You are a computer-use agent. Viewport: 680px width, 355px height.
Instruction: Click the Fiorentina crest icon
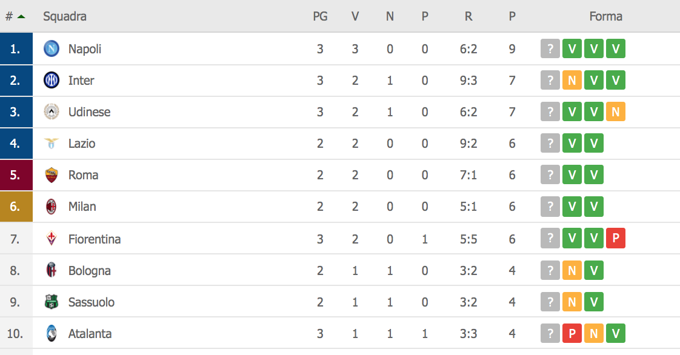52,239
